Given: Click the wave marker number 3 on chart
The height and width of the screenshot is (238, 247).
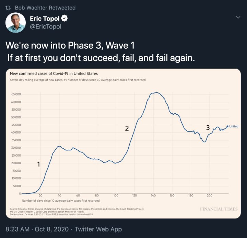Looking at the screenshot, I should click(x=208, y=128).
